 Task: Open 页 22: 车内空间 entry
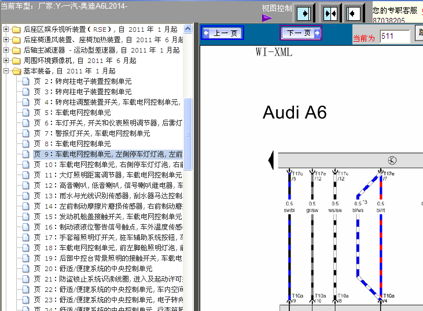tap(108, 290)
